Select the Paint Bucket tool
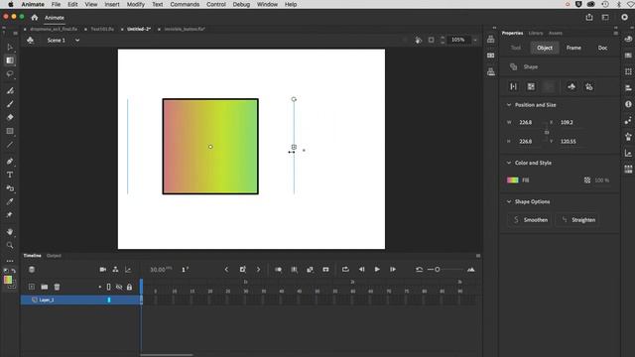 10,188
